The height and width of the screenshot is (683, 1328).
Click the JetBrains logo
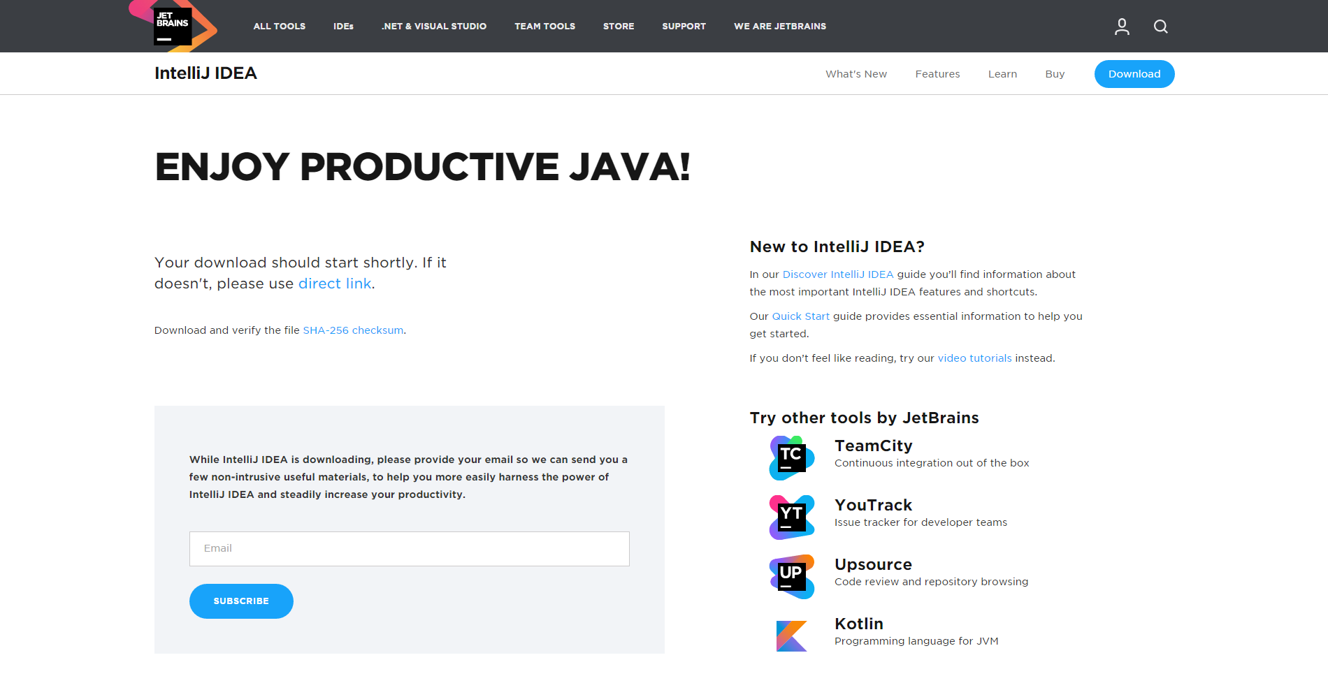[173, 26]
